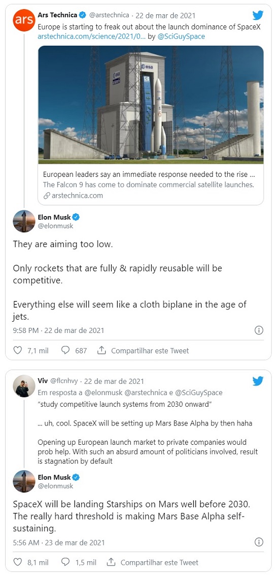279x578 pixels.
Task: Click the Twitter bird icon in first tweet
Action: click(258, 15)
